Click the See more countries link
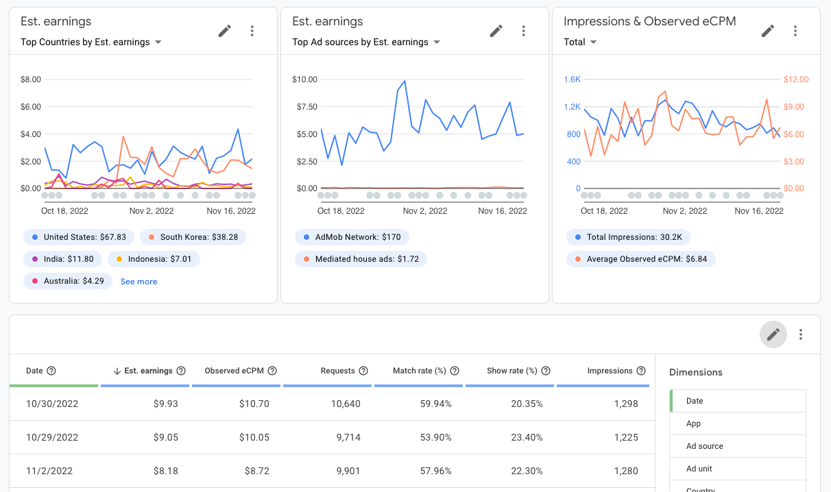The height and width of the screenshot is (492, 831). (138, 282)
